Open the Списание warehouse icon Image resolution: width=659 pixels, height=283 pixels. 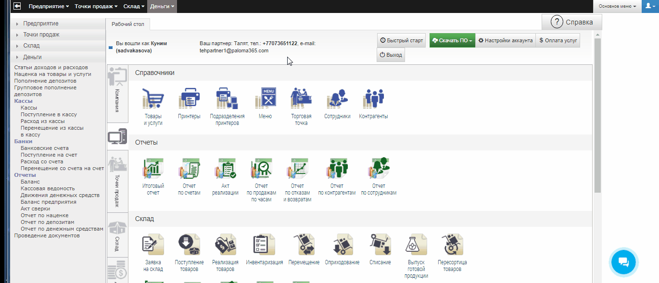380,245
